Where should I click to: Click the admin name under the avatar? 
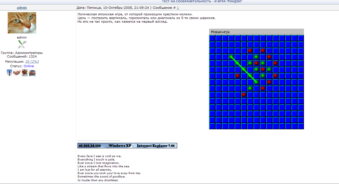click(22, 37)
